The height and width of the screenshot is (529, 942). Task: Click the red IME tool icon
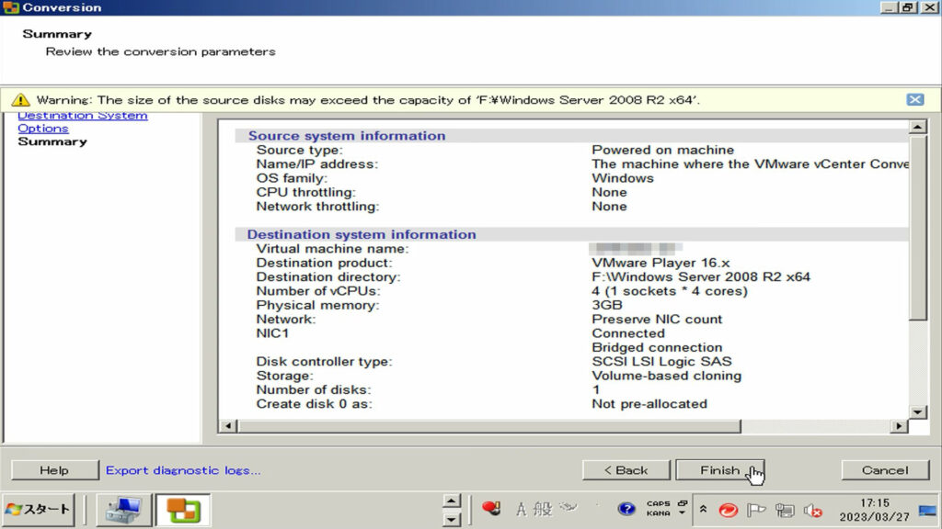click(491, 509)
